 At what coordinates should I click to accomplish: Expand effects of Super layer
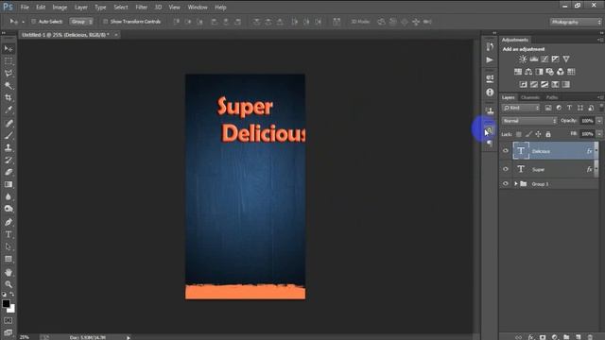[x=596, y=168]
